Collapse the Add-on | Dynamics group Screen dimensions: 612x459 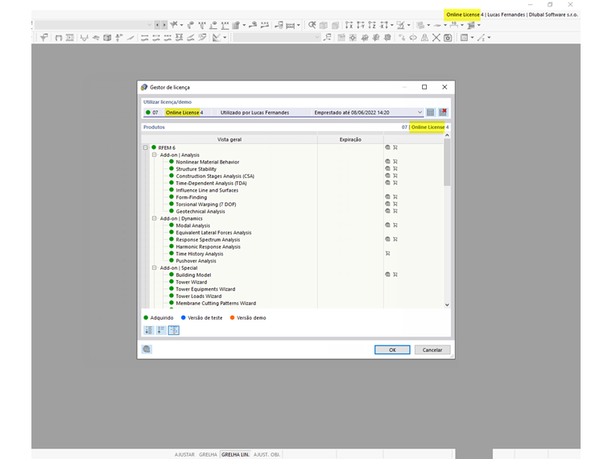coord(154,218)
